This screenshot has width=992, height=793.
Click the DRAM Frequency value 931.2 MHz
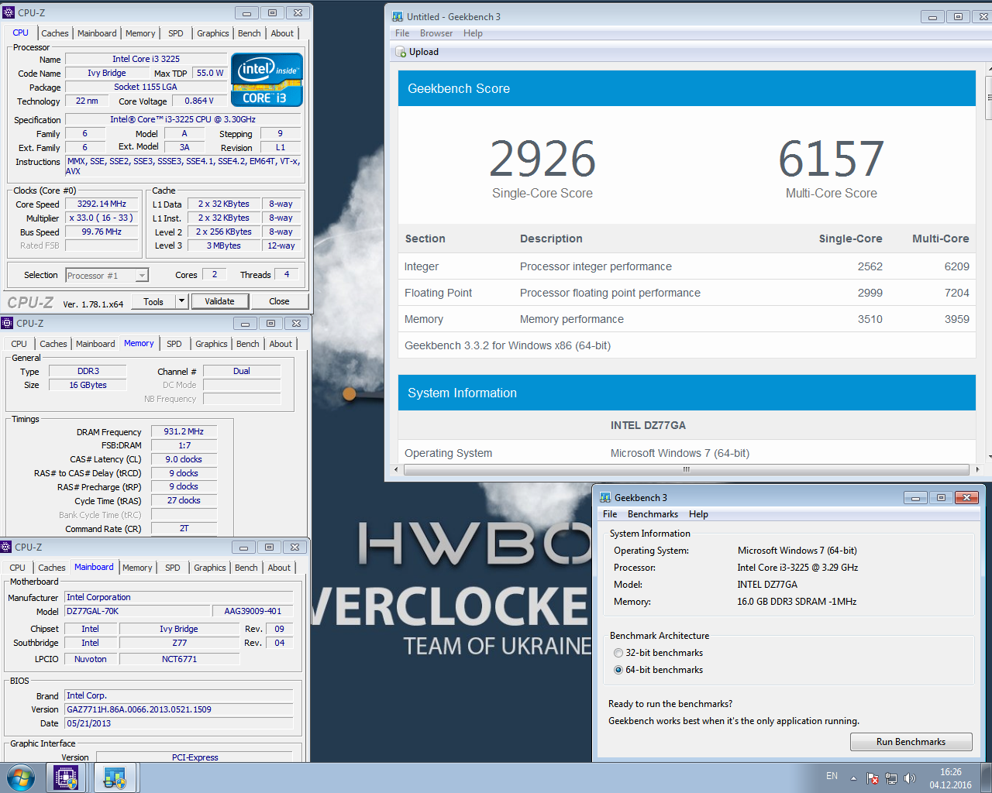point(184,432)
